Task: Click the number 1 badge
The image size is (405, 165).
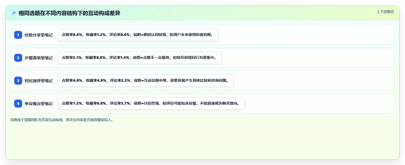Action: pyautogui.click(x=18, y=35)
